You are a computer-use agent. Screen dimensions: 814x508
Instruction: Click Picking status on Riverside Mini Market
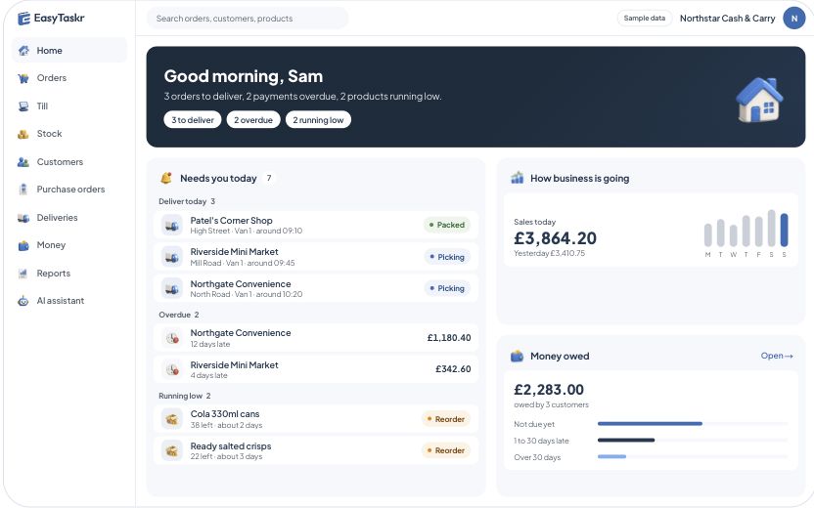click(x=447, y=257)
